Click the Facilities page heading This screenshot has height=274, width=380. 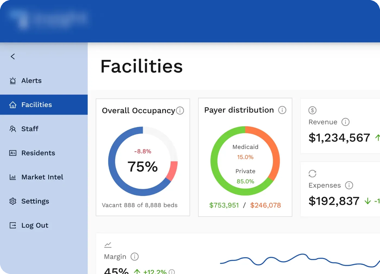(x=142, y=66)
